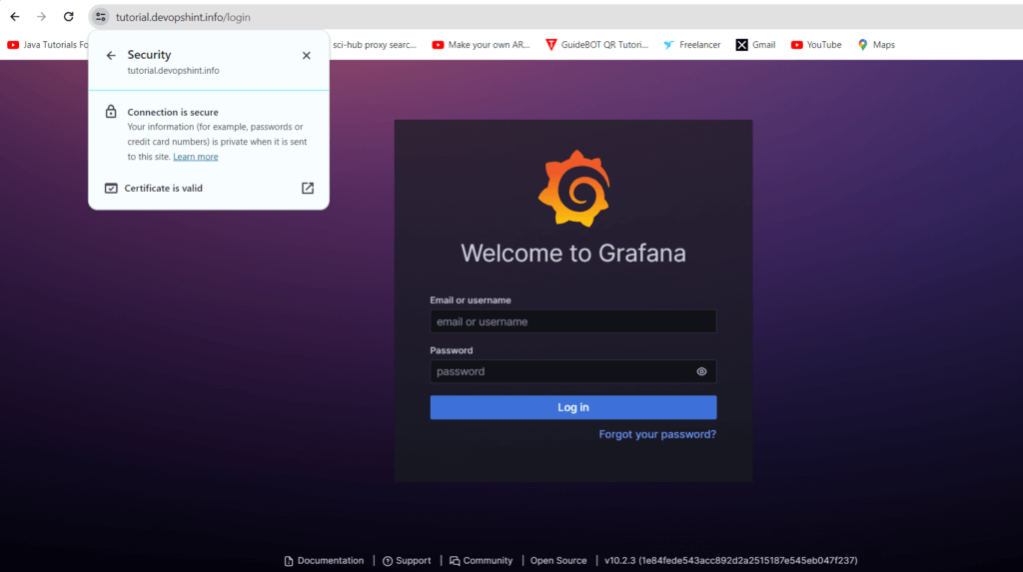Open certificate details with external-link icon

[308, 188]
